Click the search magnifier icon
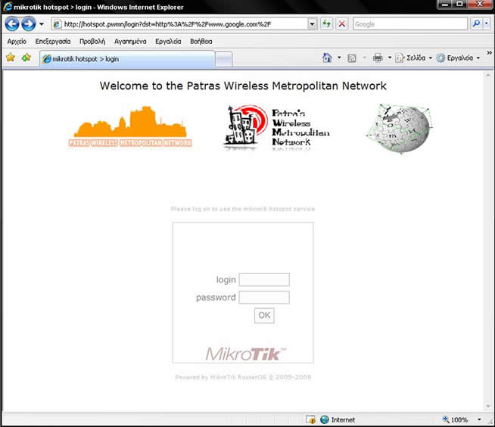Viewport: 495px width, 427px height. [476, 24]
